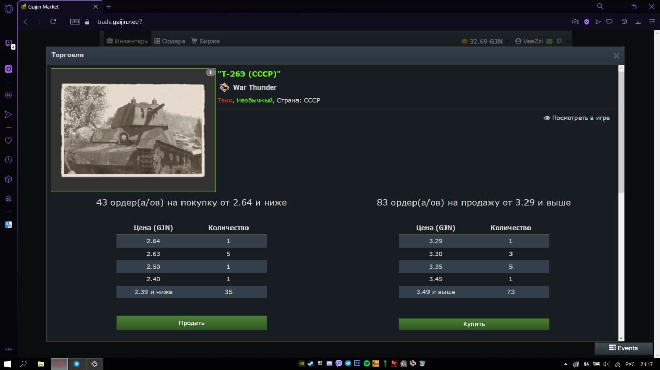Open Instagram in the Opera sidebar
The width and height of the screenshot is (660, 370).
pos(8,69)
